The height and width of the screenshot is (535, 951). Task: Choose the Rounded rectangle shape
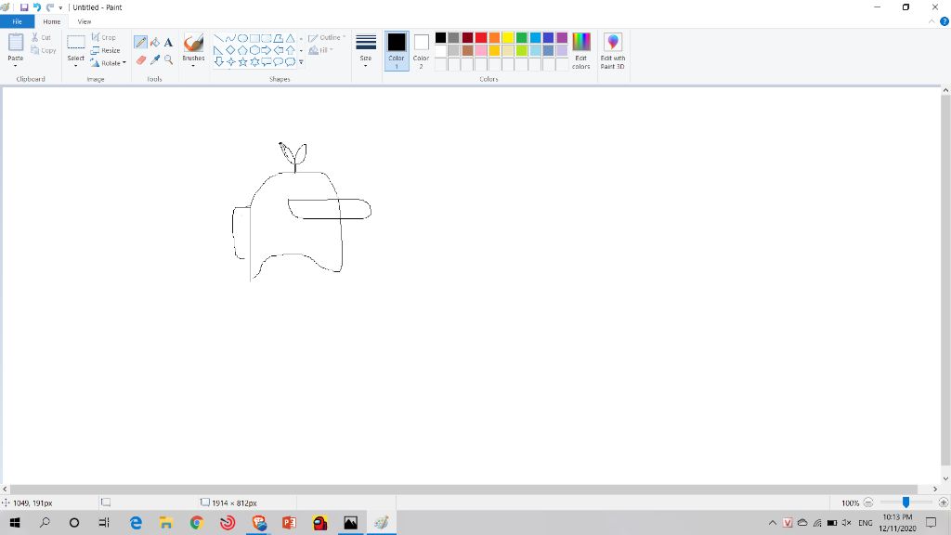pyautogui.click(x=267, y=38)
